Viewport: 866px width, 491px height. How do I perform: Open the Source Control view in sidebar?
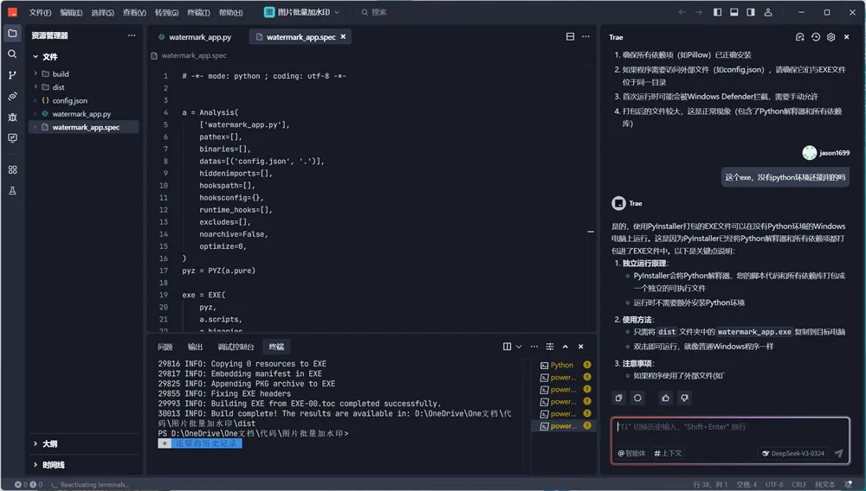(12, 75)
